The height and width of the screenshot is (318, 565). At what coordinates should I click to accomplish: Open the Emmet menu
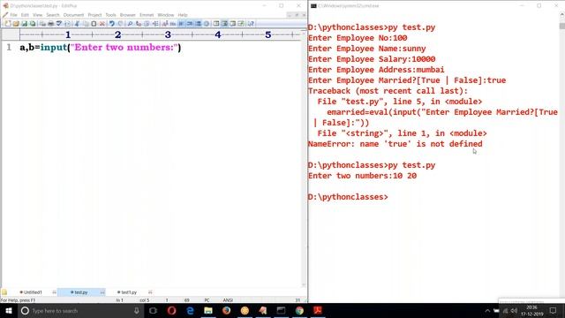click(147, 15)
